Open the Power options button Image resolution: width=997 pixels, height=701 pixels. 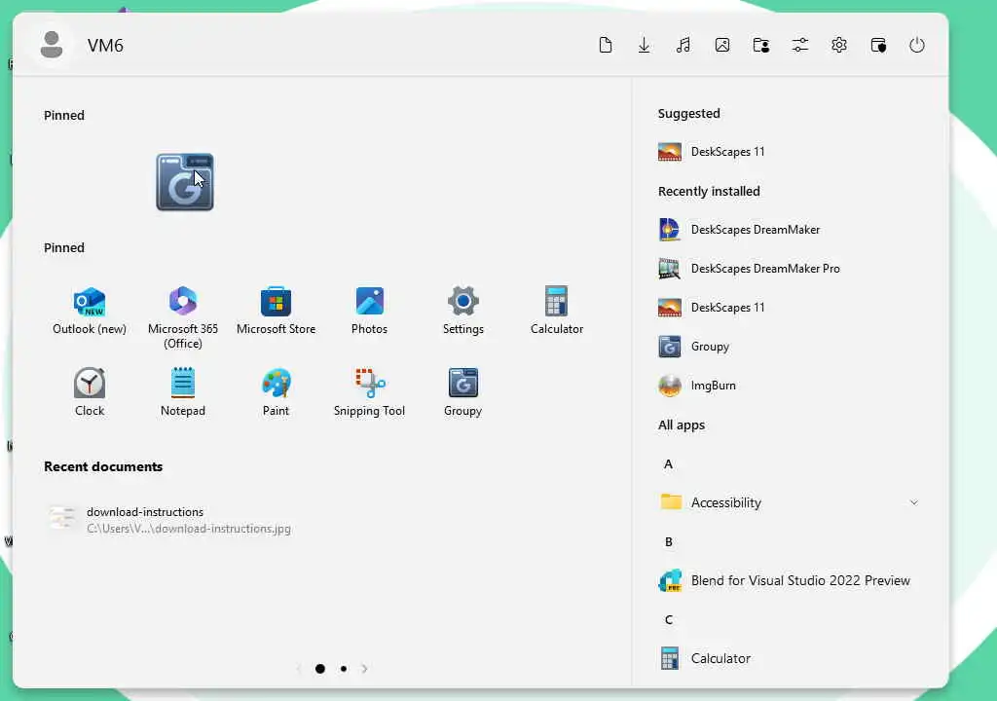point(917,45)
